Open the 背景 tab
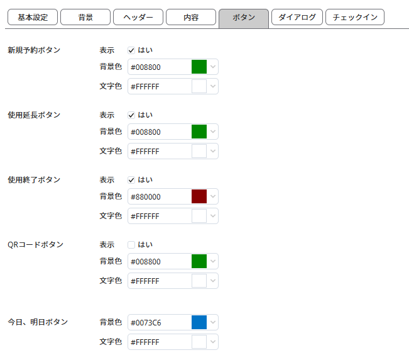This screenshot has width=409, height=355. pos(85,18)
